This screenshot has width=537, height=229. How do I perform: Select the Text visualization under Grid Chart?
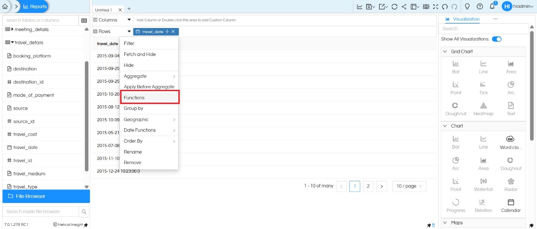[511, 109]
